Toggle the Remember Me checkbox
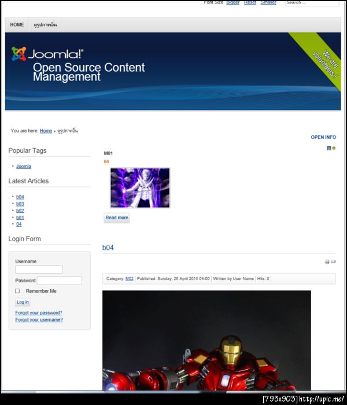 pos(17,291)
